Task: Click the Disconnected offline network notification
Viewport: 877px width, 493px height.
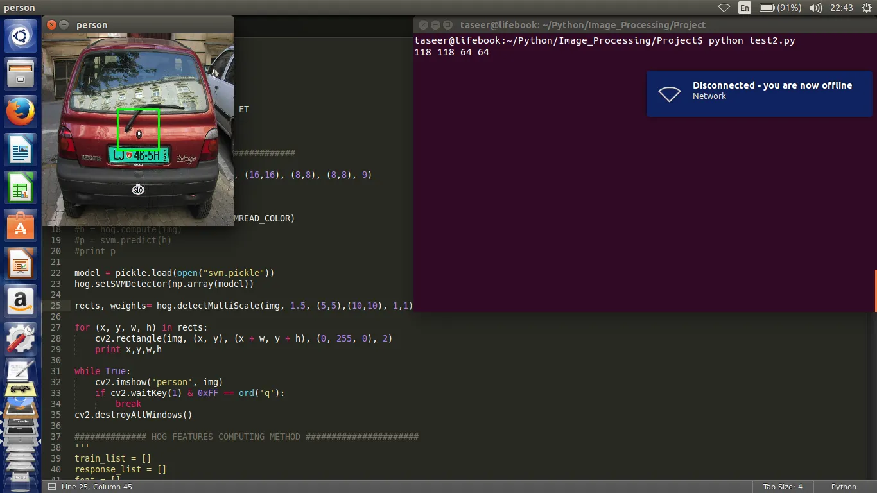Action: [760, 94]
